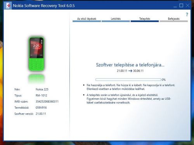The image size is (194, 145).
Task: Close the Nokia Software Recovery Tool window
Action: click(187, 5)
